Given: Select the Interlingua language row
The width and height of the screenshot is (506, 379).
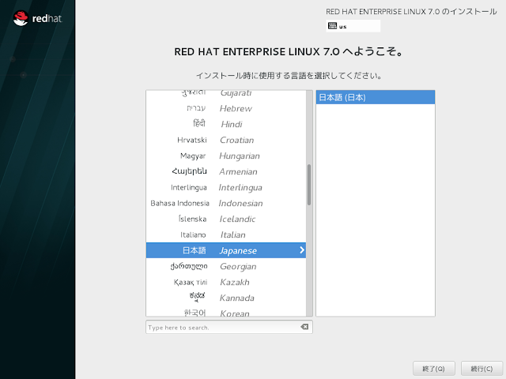Looking at the screenshot, I should (226, 187).
